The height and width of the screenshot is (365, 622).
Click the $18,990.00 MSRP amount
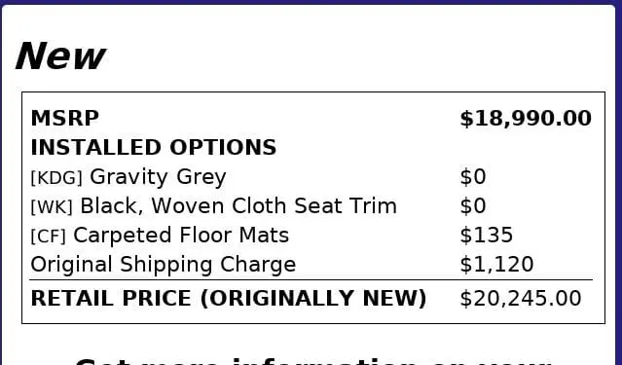(x=526, y=118)
